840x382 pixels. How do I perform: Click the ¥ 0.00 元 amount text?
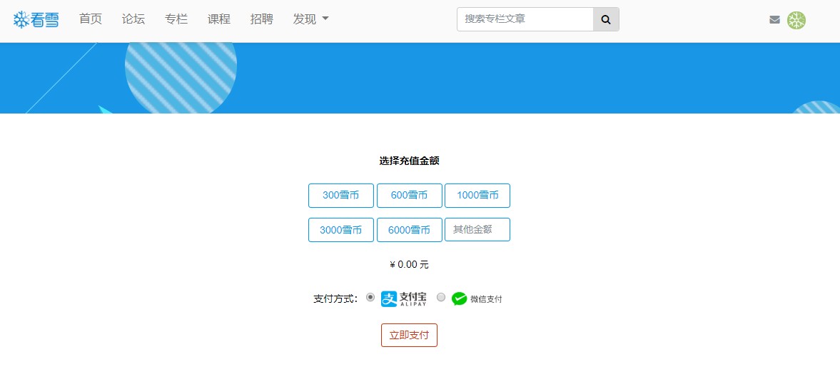(x=409, y=265)
